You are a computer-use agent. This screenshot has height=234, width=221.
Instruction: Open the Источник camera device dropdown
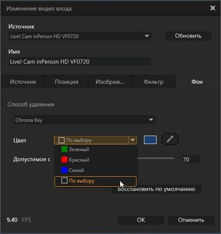80,36
